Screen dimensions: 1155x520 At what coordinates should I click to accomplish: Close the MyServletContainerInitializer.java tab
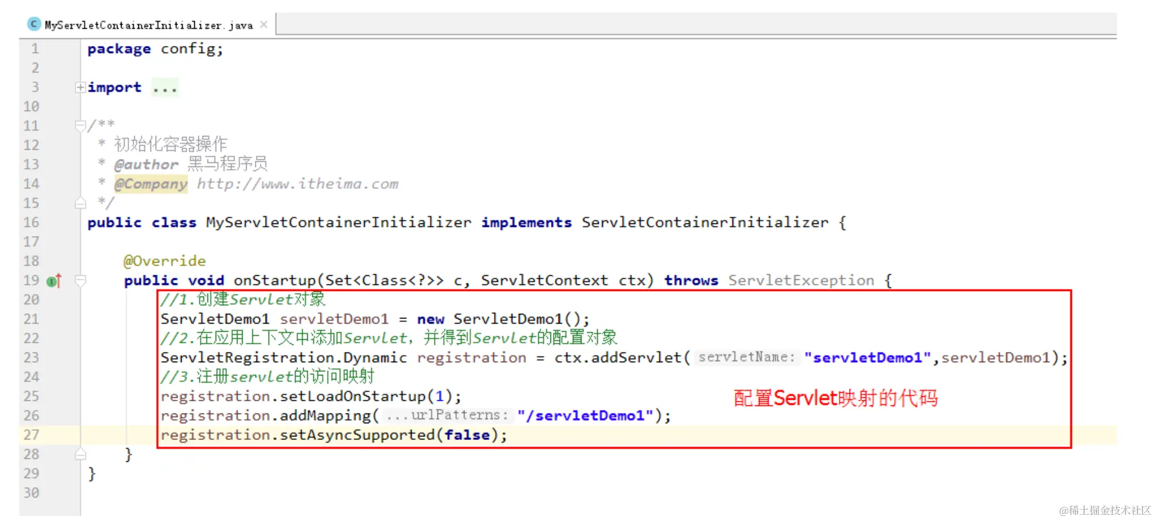[x=264, y=24]
